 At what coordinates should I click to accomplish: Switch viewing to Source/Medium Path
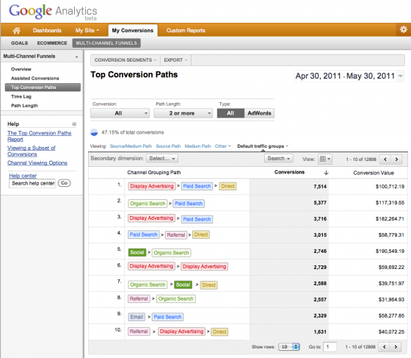(x=131, y=146)
